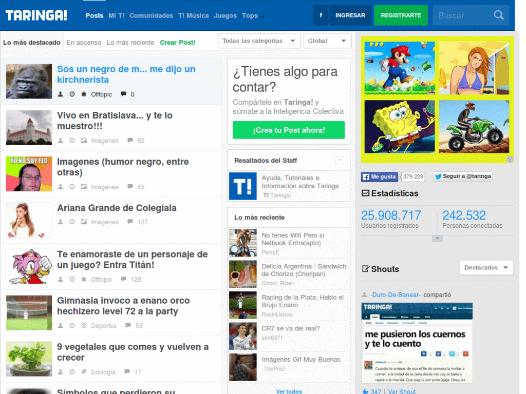Click the Mario game ad thumbnail
Viewport: 526px width, 394px height.
(x=400, y=68)
